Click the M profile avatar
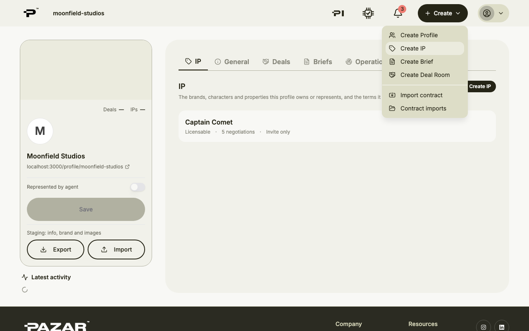Image resolution: width=529 pixels, height=331 pixels. [x=40, y=131]
